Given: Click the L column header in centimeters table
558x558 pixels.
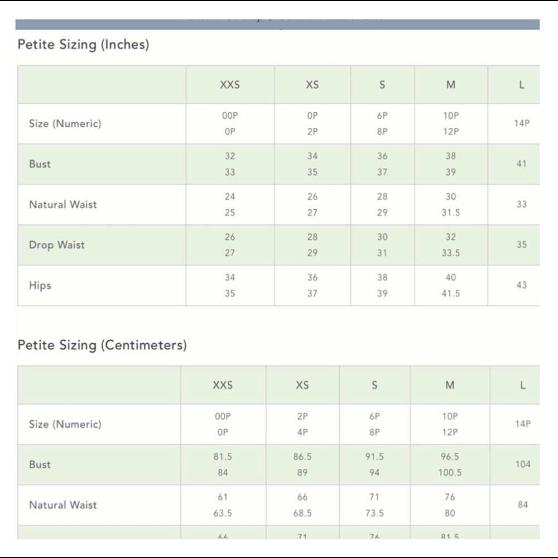Looking at the screenshot, I should pyautogui.click(x=522, y=385).
